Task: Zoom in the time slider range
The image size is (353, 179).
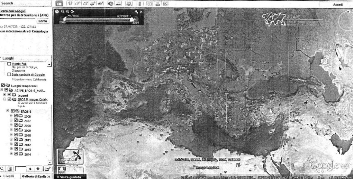Action: [67, 11]
